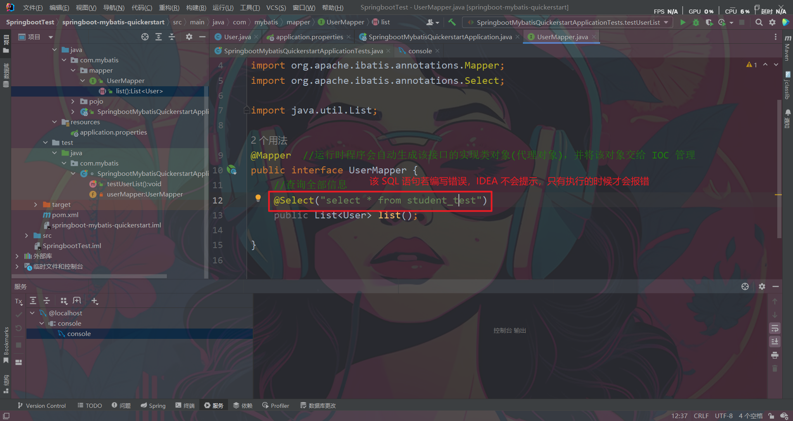Open the 文件(F) menu

click(33, 8)
